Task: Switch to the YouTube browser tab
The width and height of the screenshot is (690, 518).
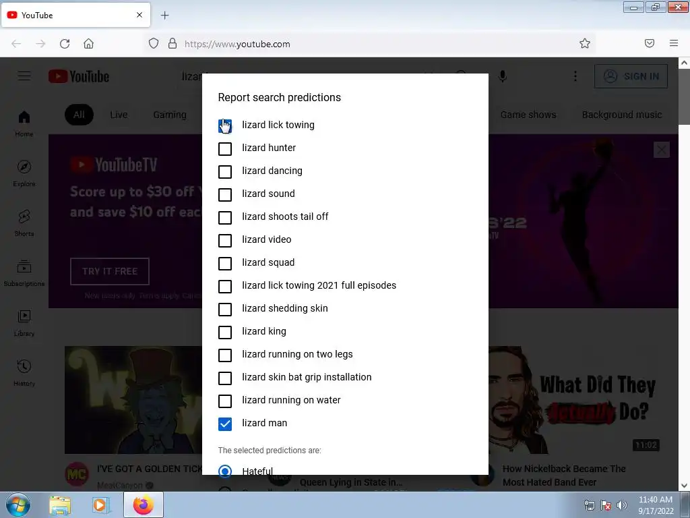Action: click(75, 15)
